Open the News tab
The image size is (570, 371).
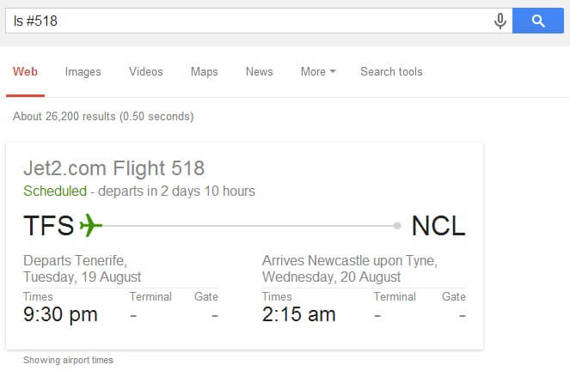coord(259,71)
